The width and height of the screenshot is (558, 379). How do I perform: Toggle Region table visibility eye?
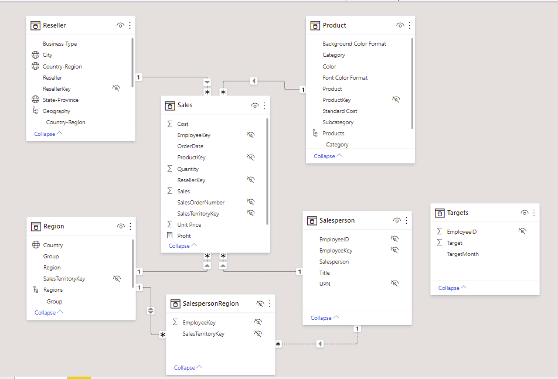coord(121,226)
